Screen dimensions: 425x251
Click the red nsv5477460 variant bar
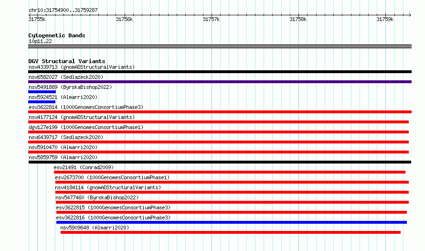(232, 202)
